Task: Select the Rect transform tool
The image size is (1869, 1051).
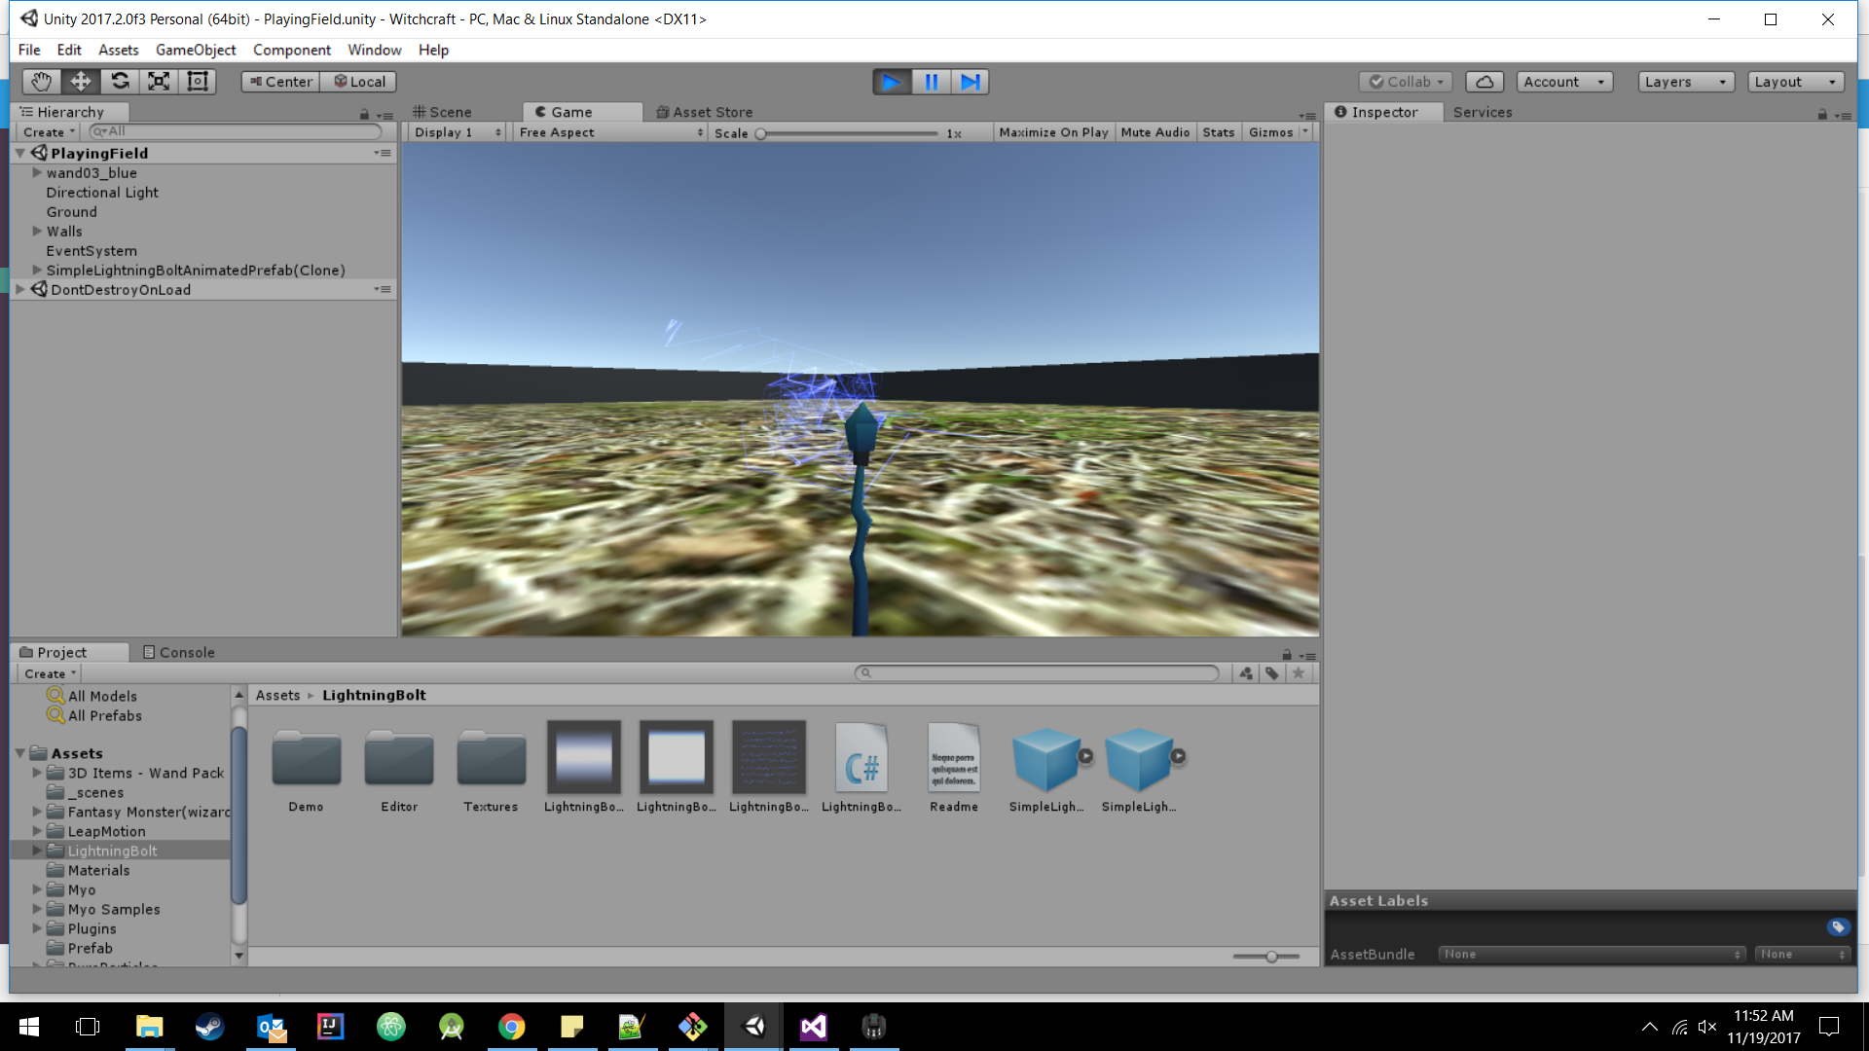Action: coord(198,82)
